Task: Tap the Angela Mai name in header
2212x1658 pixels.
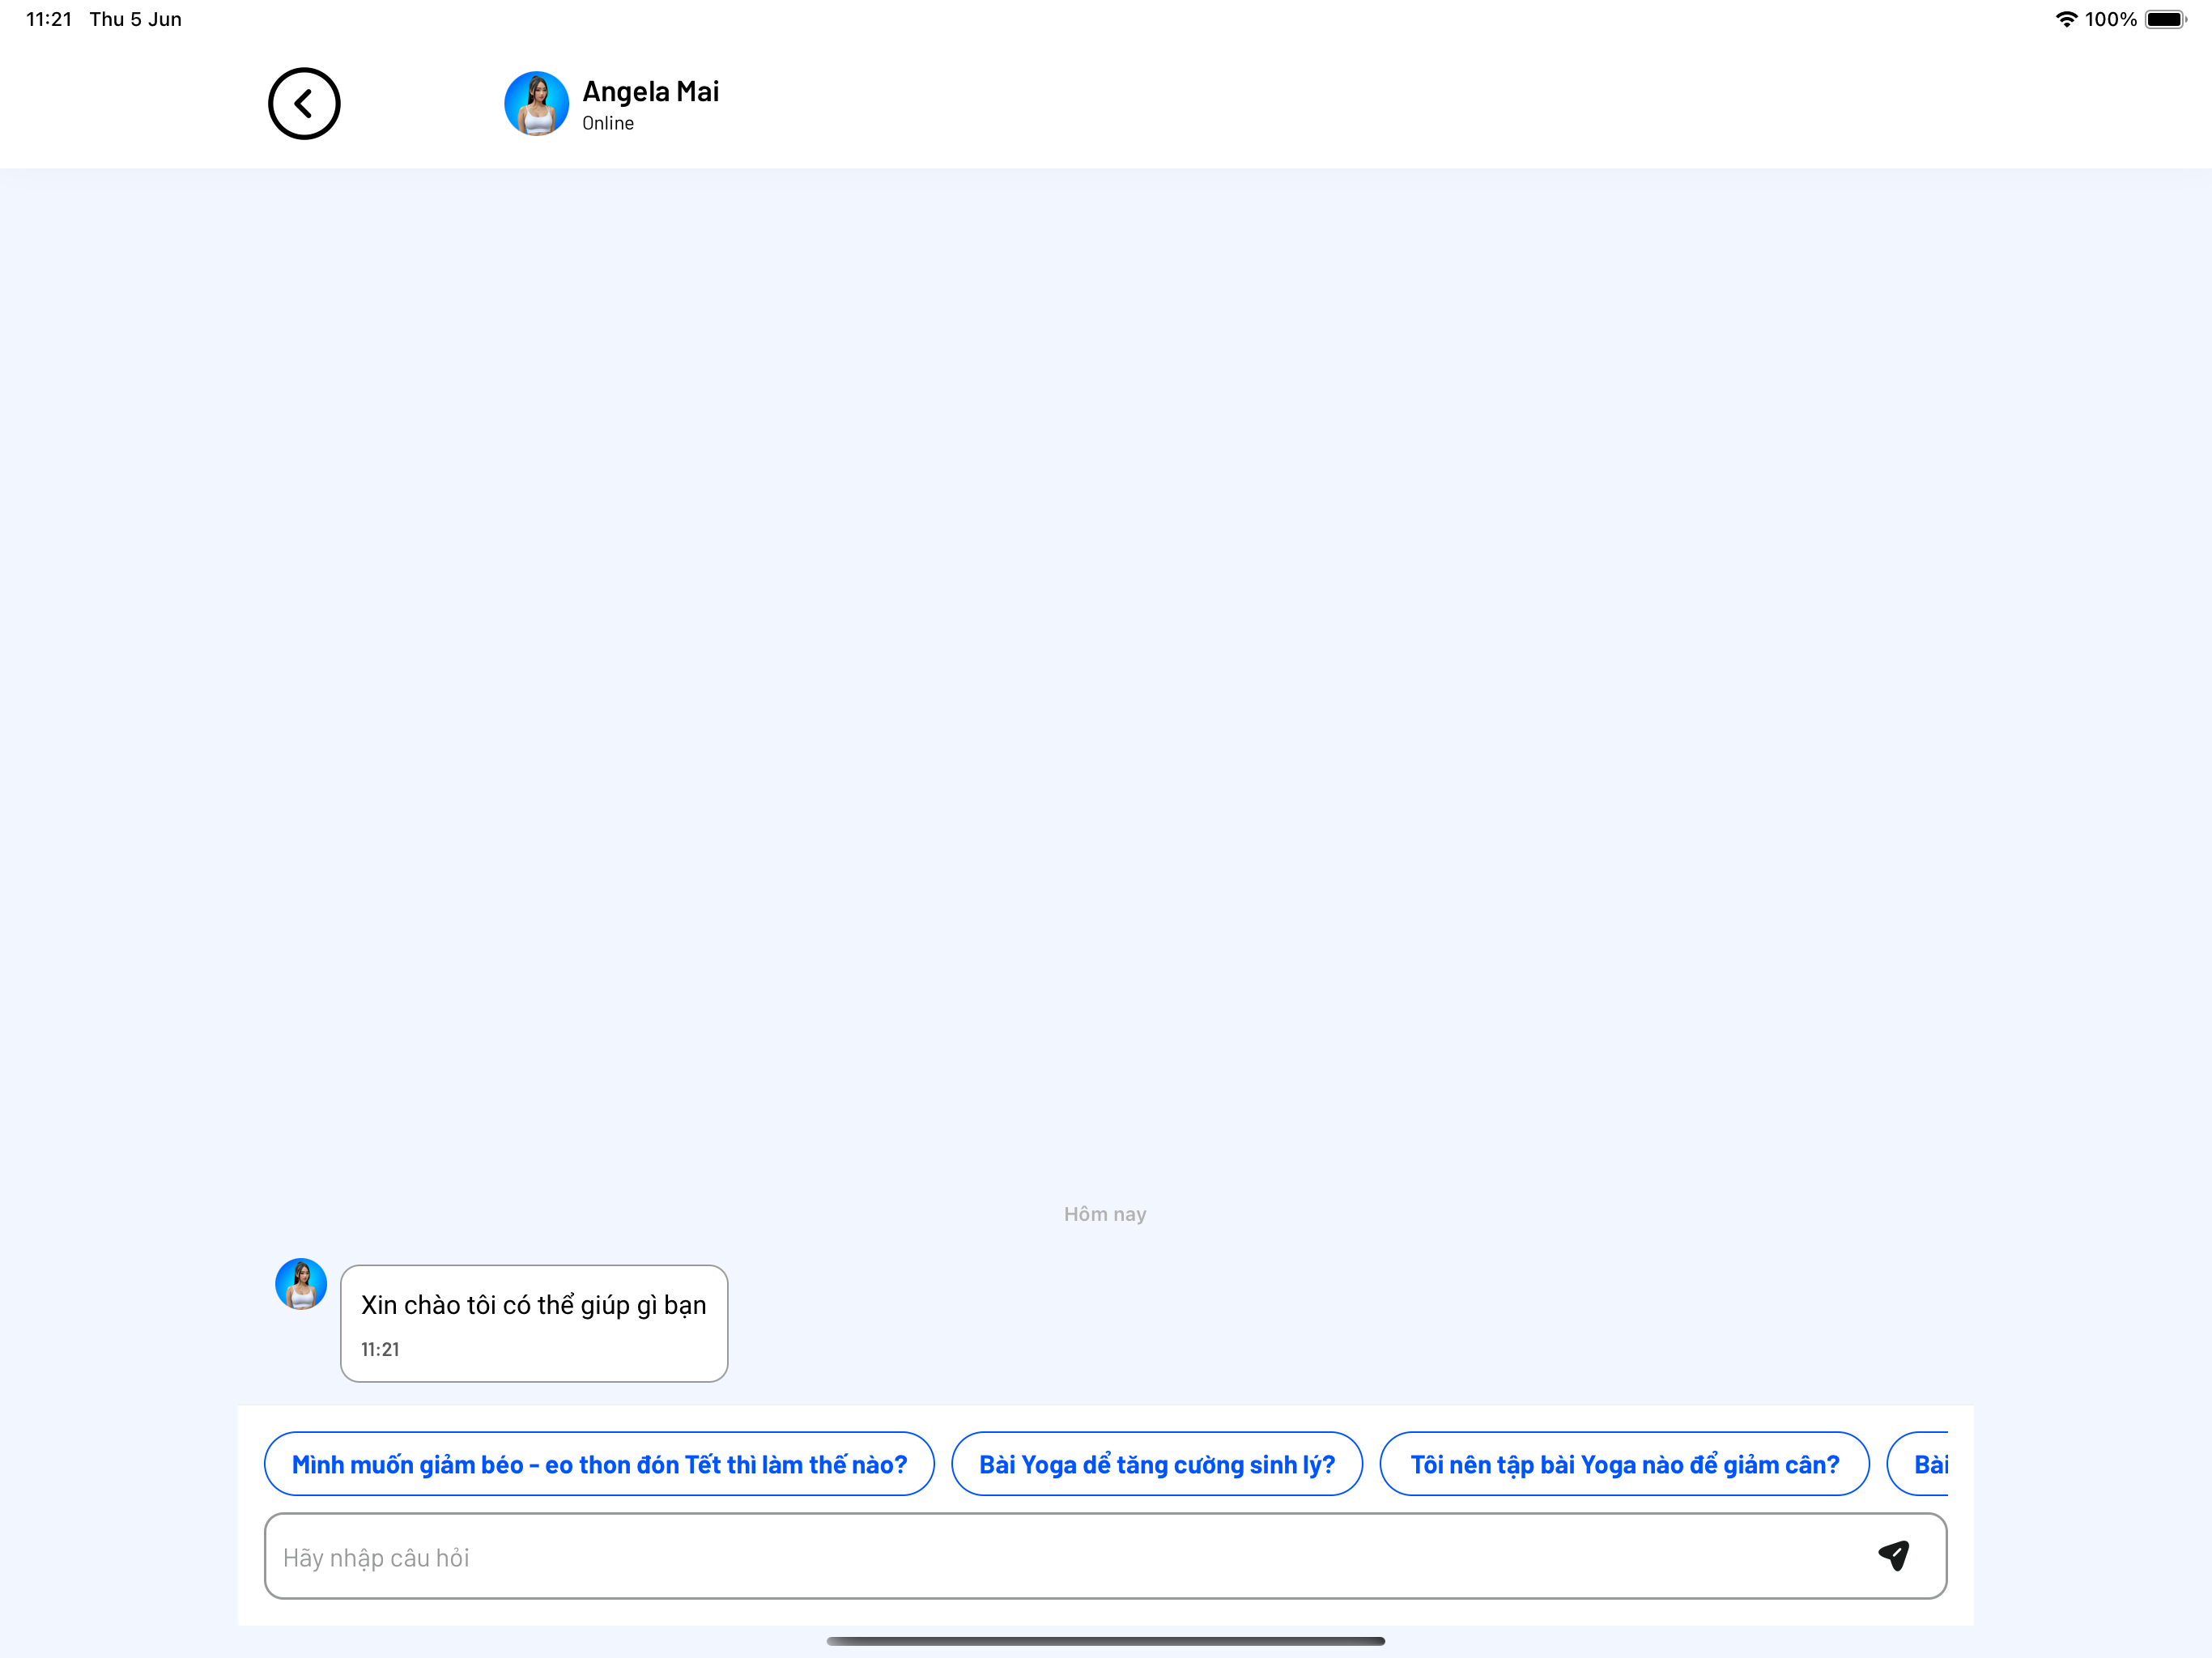Action: (x=651, y=92)
